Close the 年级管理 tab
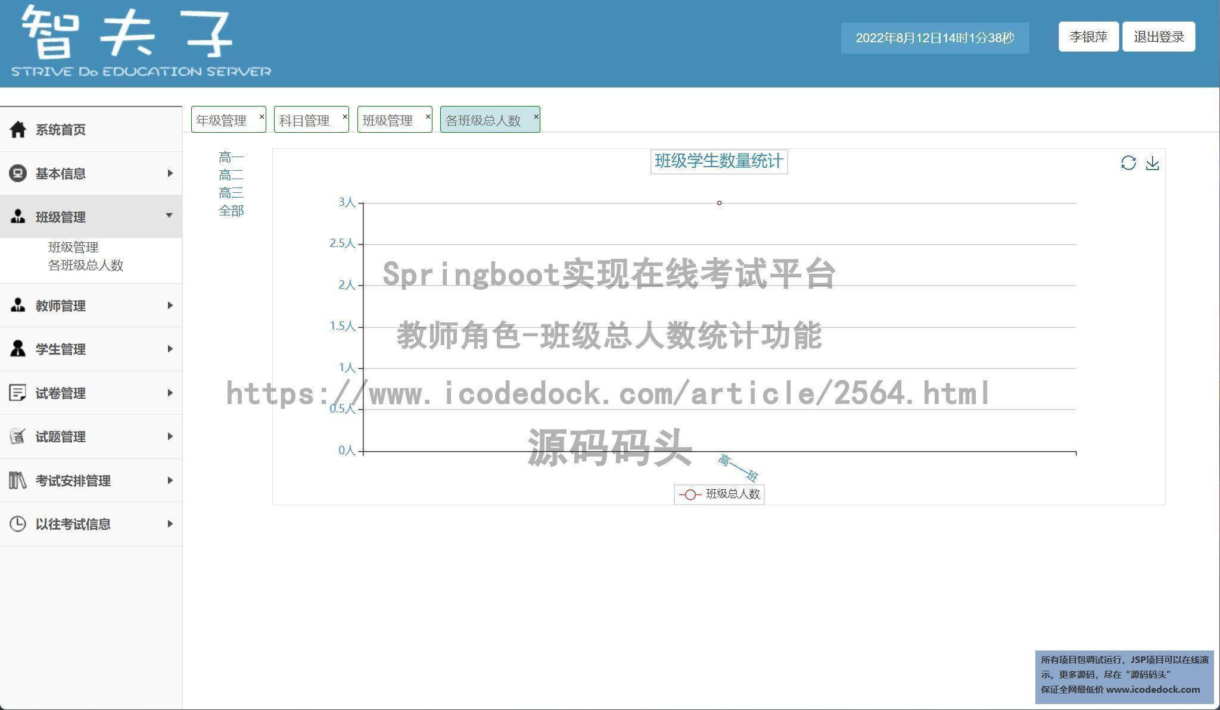1220x710 pixels. tap(262, 117)
